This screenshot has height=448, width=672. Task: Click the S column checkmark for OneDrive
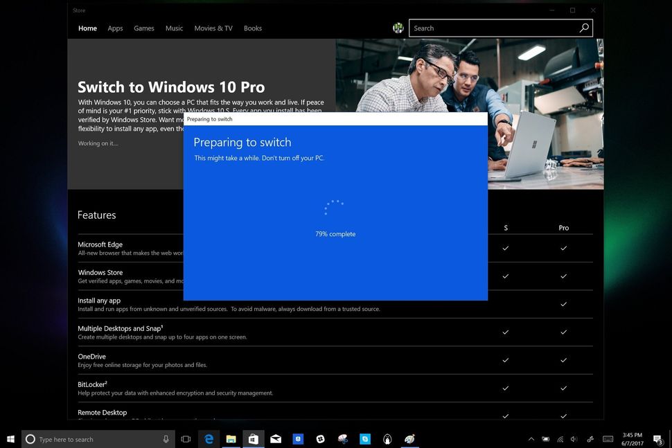click(506, 360)
